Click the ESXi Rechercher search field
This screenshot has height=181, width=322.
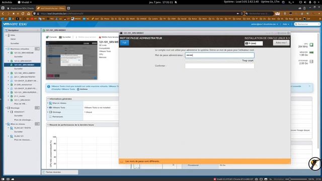307,24
